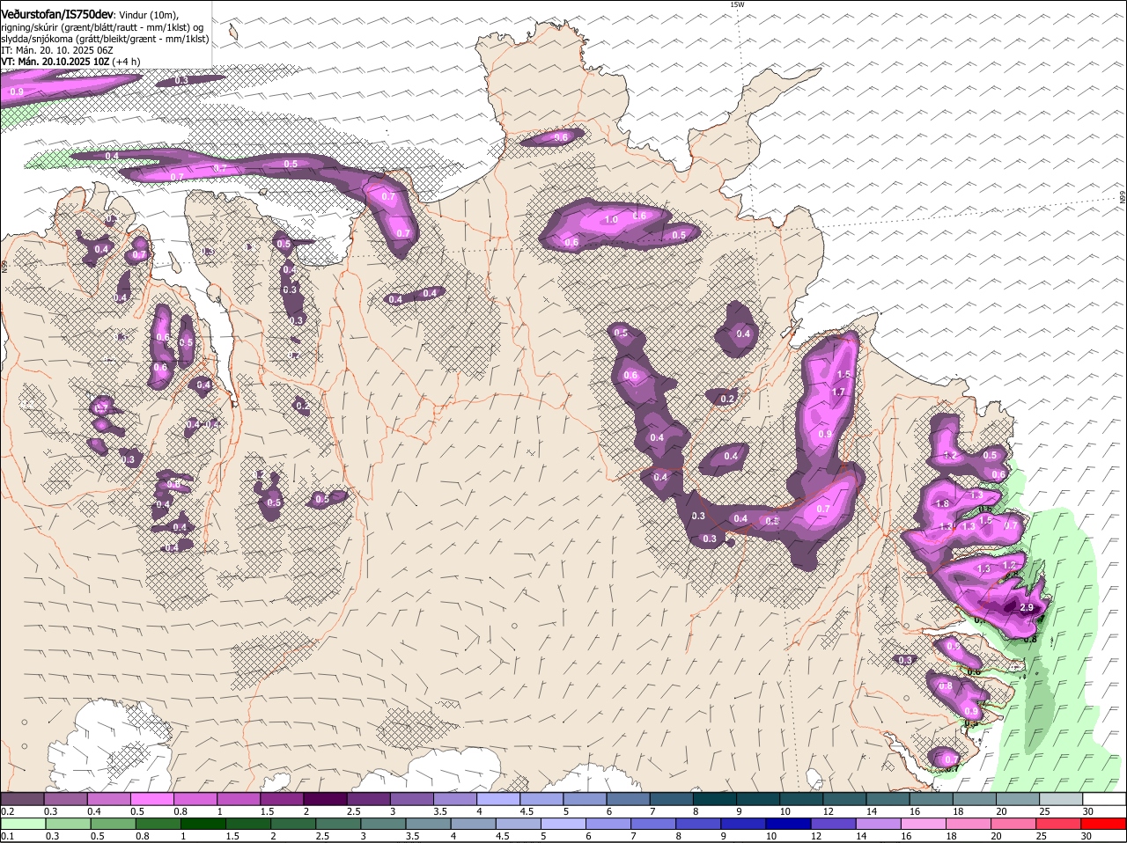Click the 'VT: Mán. 20.10.2025 10Z' valid time
1127x843 pixels.
click(55, 62)
